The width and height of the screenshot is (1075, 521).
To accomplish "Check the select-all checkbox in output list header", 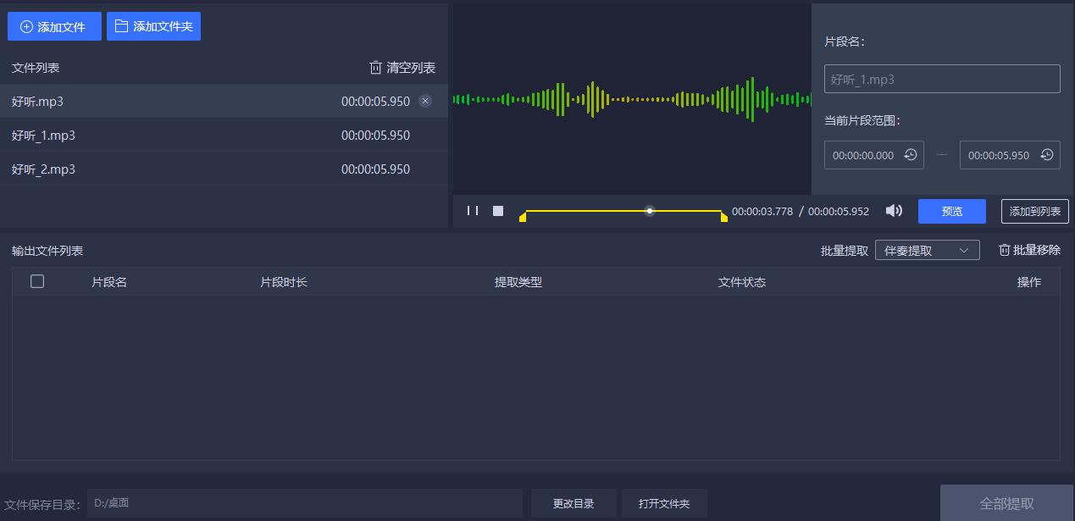I will [x=36, y=281].
